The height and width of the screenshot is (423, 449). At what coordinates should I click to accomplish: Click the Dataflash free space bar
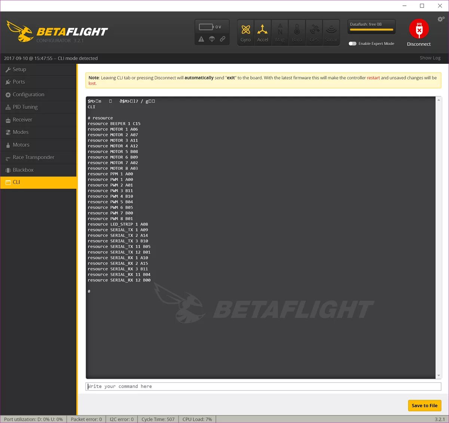(372, 27)
